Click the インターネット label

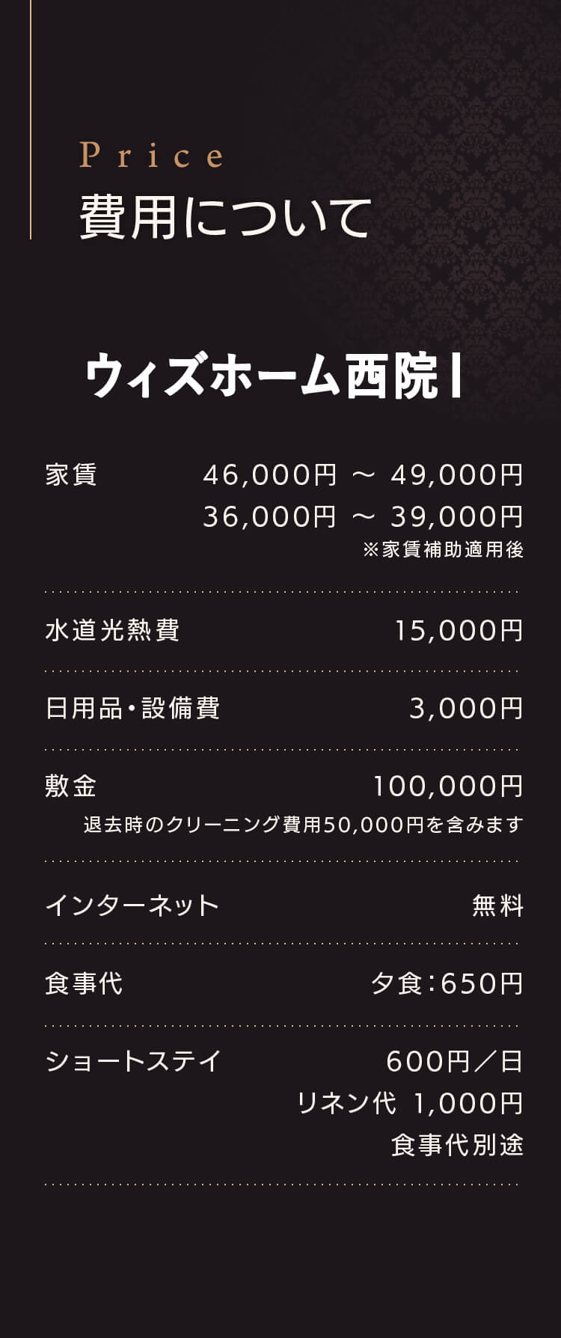pos(132,906)
